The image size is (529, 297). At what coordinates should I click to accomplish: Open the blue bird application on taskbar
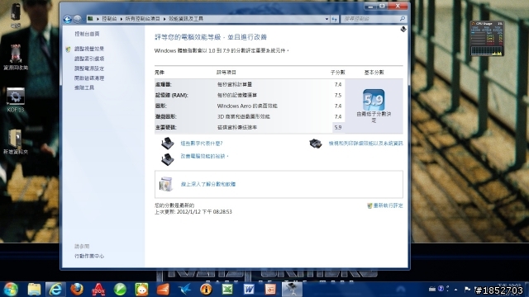pos(184,290)
